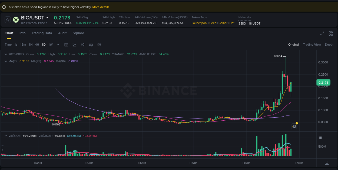Collapse the OHLC info row chevron
This screenshot has height=170, width=338.
(x=5, y=54)
